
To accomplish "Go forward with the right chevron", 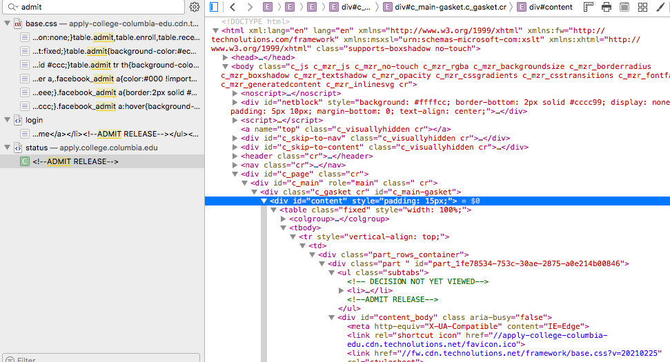I will pyautogui.click(x=250, y=7).
